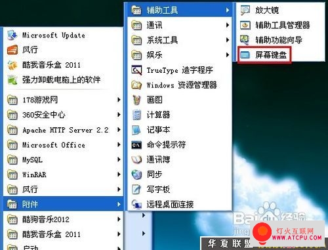Screen dimensions: 328x250
Task: Launch the 放大镜 magnifier icon
Action: coord(245,10)
